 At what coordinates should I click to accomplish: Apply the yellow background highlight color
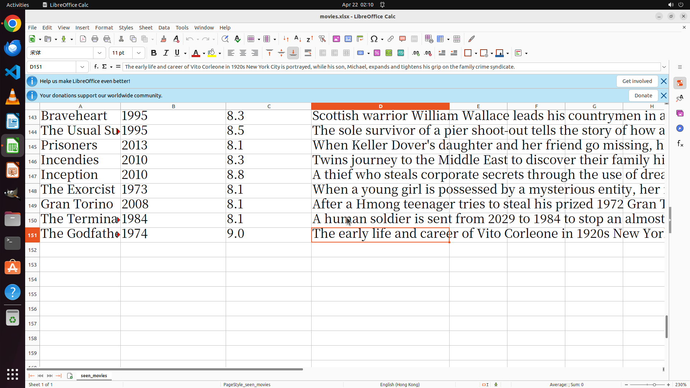click(212, 53)
